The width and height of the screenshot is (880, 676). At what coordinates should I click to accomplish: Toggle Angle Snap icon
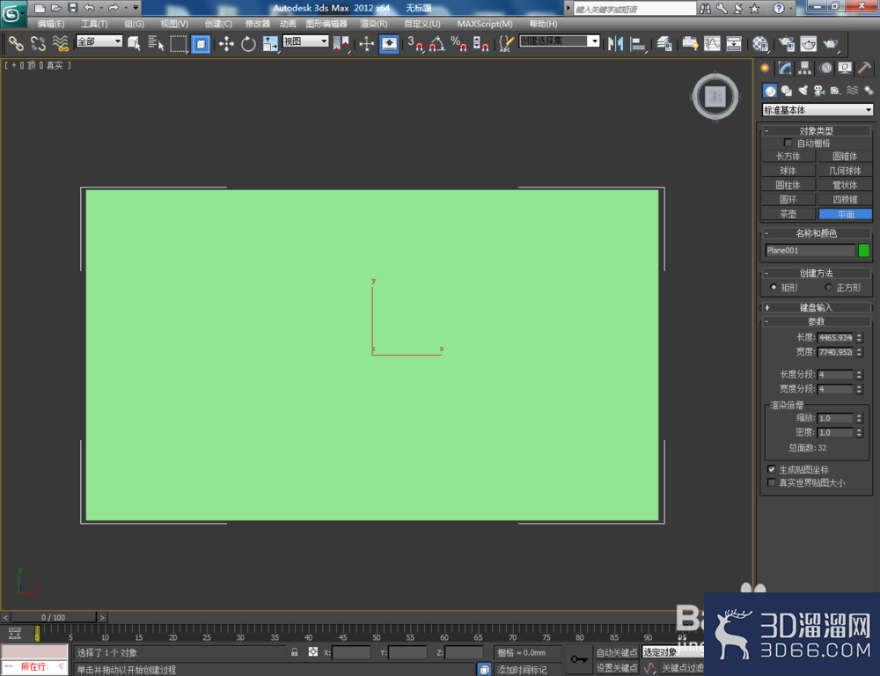point(437,43)
